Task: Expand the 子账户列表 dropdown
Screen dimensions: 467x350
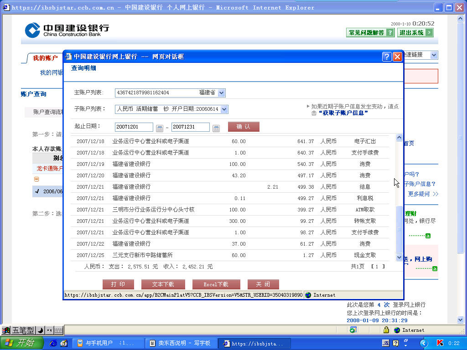Action: (224, 109)
